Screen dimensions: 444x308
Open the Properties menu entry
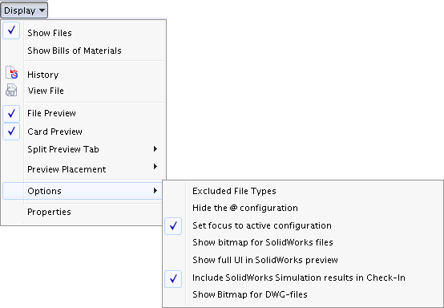(49, 212)
